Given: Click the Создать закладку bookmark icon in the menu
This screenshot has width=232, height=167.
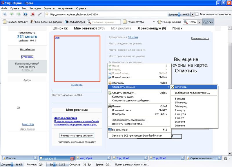Looking at the screenshot, I should pos(110,93).
